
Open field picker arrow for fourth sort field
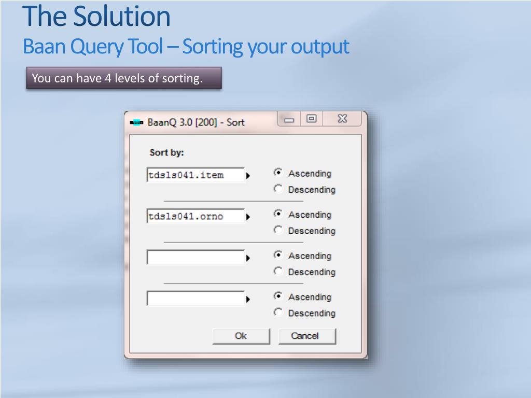(248, 300)
